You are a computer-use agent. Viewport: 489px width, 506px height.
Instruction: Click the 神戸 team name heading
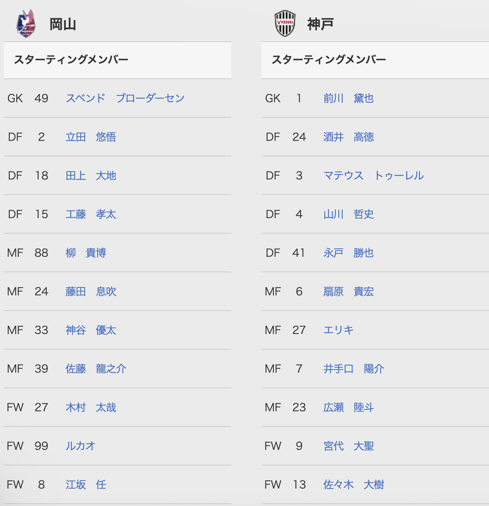click(x=320, y=24)
